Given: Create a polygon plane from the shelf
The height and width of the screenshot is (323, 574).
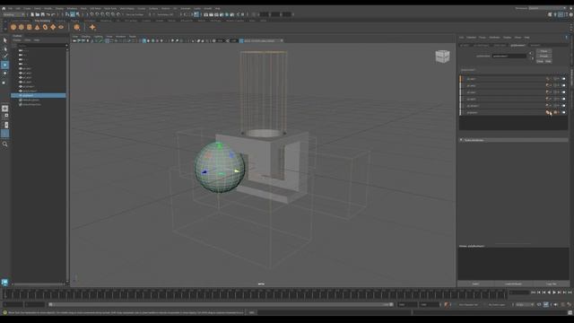Looking at the screenshot, I should 53,27.
